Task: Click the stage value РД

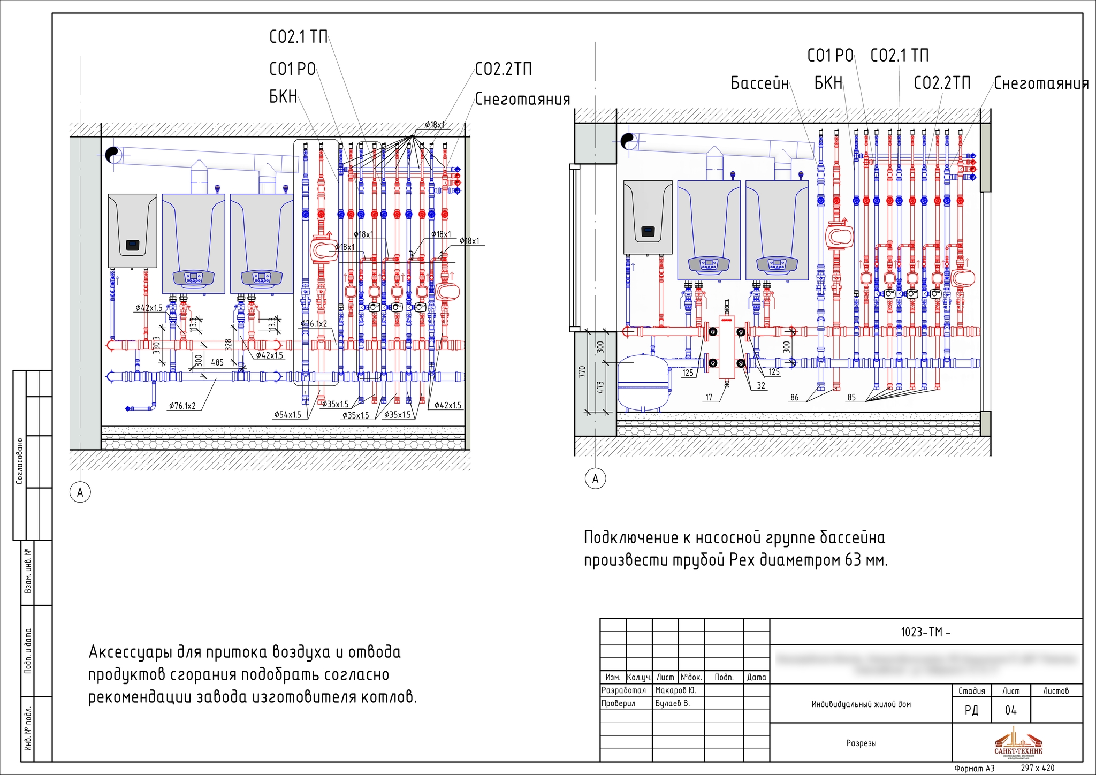Action: coord(971,710)
